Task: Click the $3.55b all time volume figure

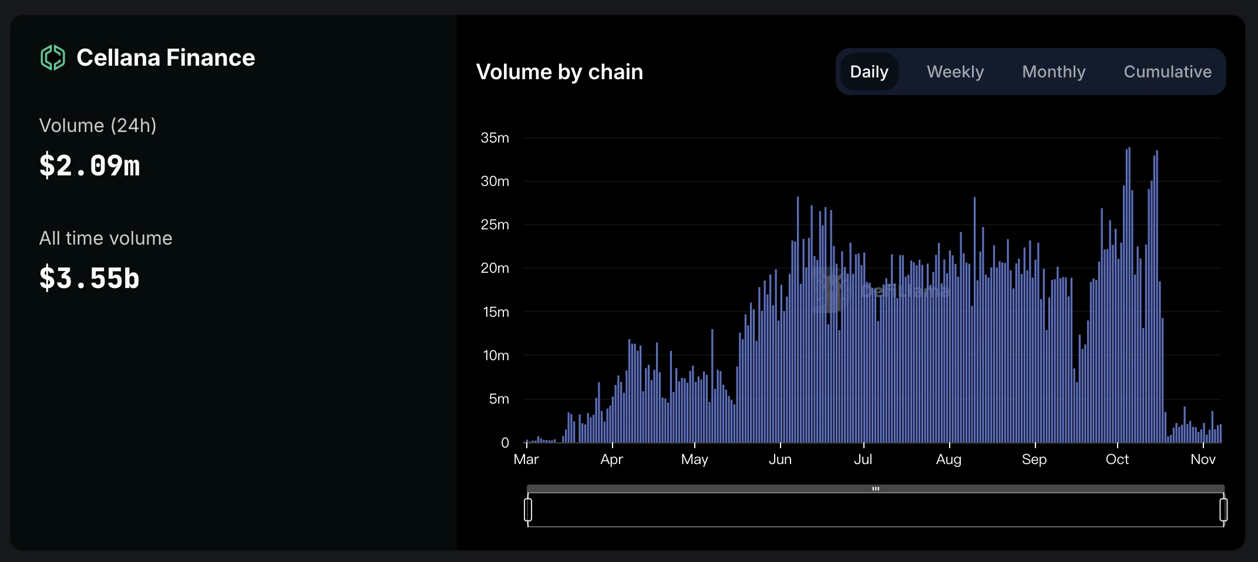Action: [90, 278]
